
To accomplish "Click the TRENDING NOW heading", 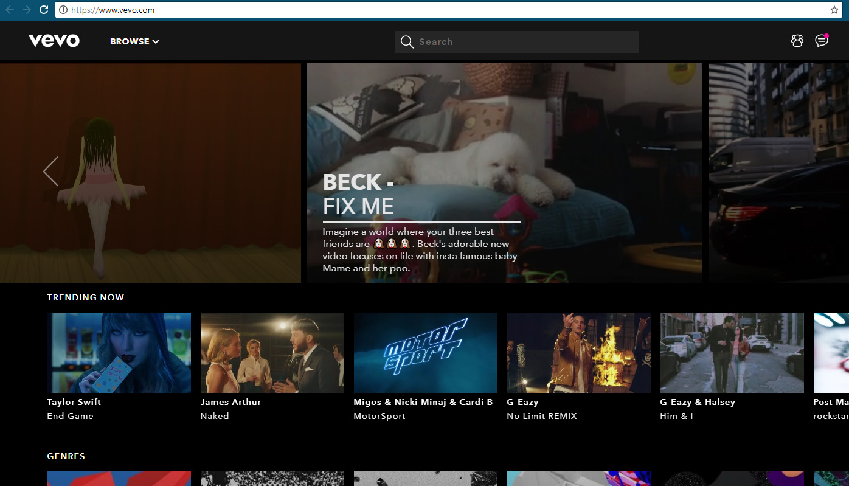I will (x=86, y=297).
